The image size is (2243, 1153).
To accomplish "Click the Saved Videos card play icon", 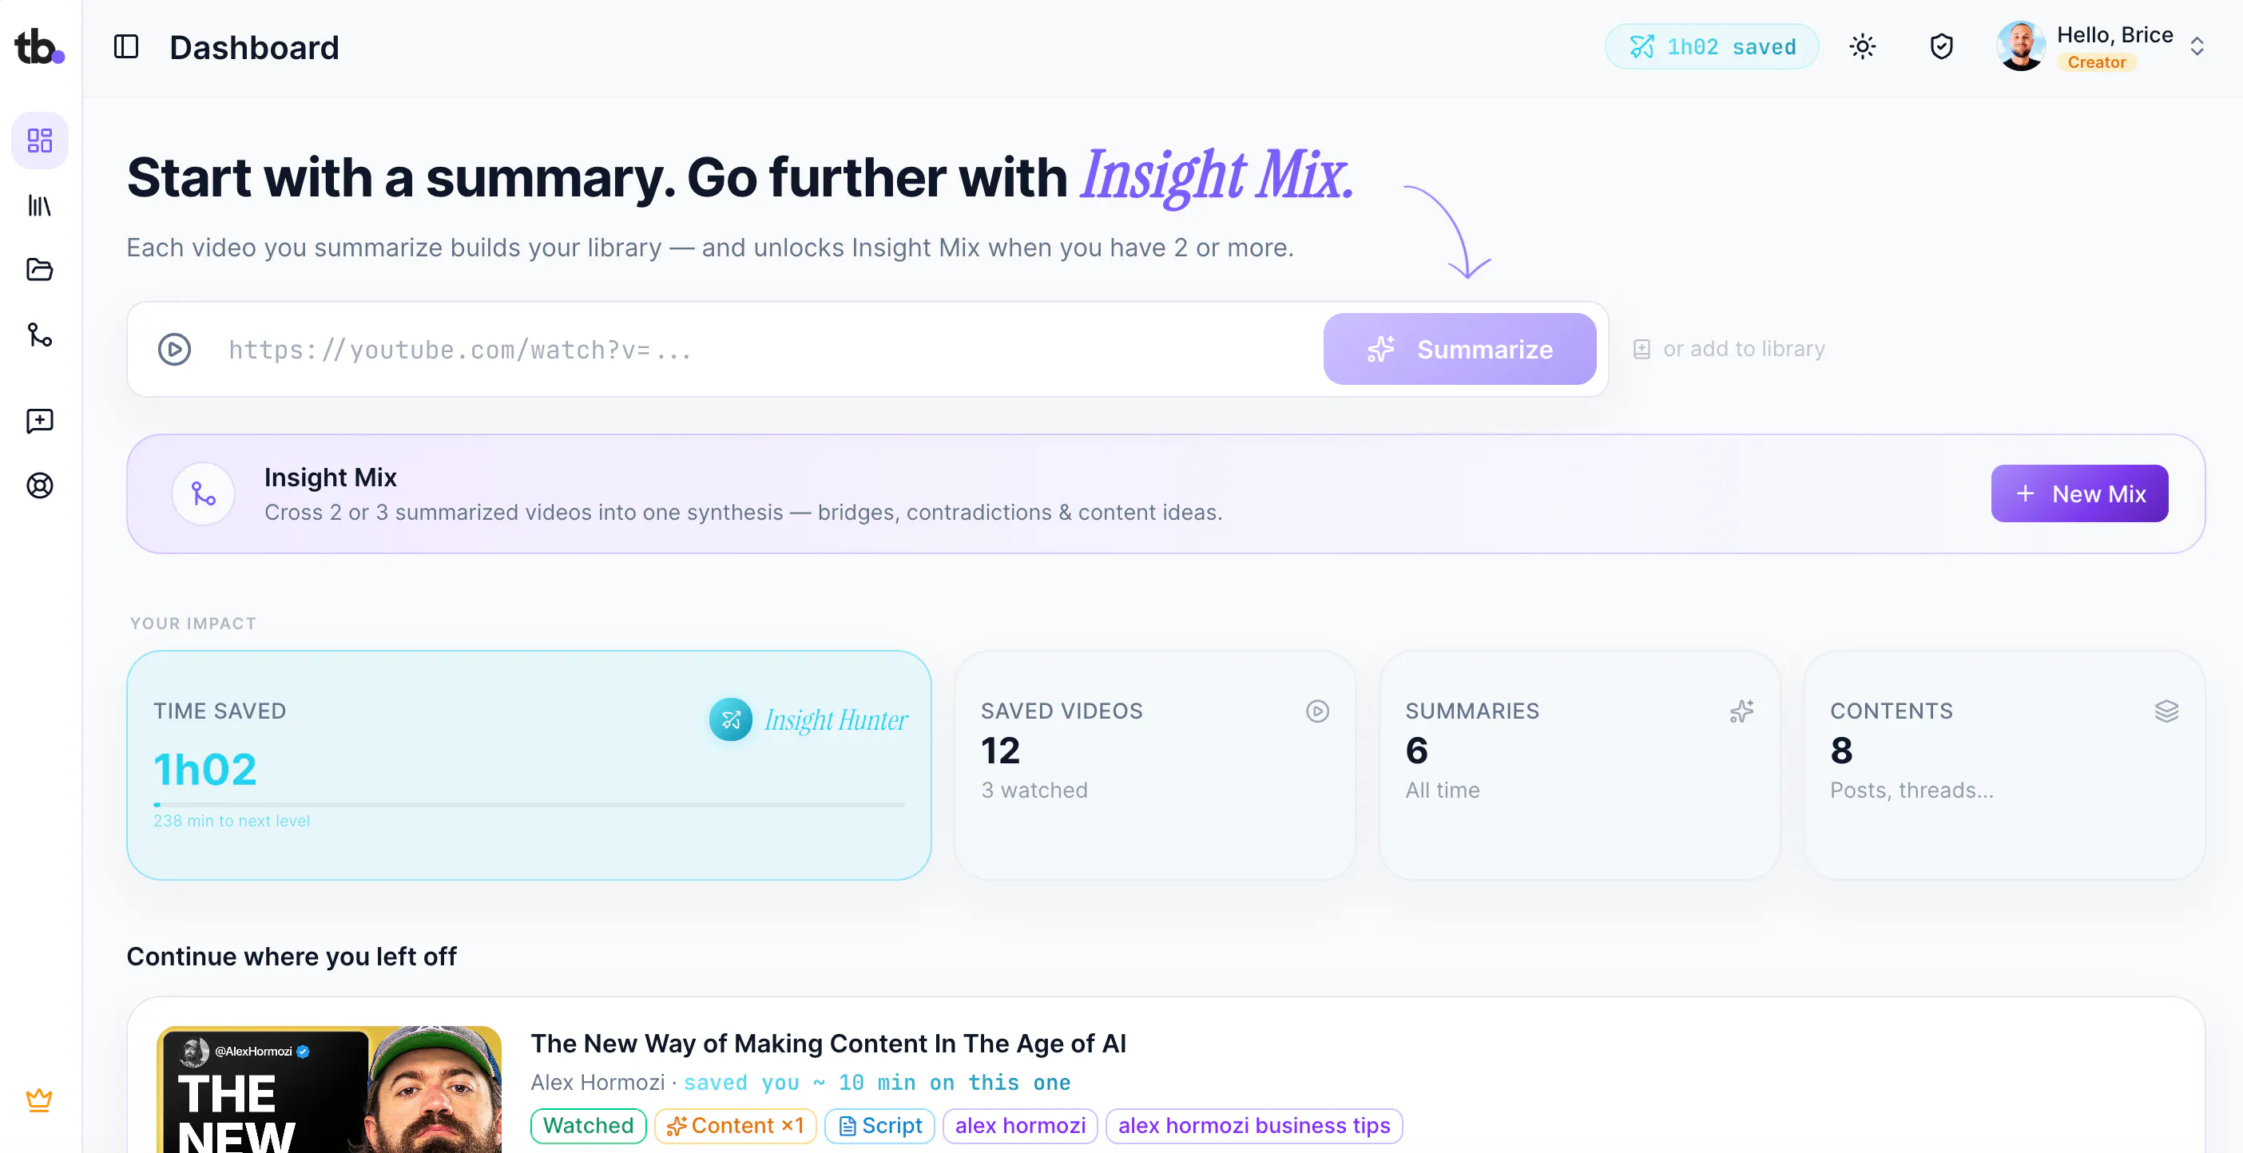I will tap(1317, 711).
